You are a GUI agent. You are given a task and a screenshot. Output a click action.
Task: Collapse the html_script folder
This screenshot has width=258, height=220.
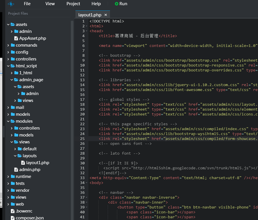[x=8, y=66]
